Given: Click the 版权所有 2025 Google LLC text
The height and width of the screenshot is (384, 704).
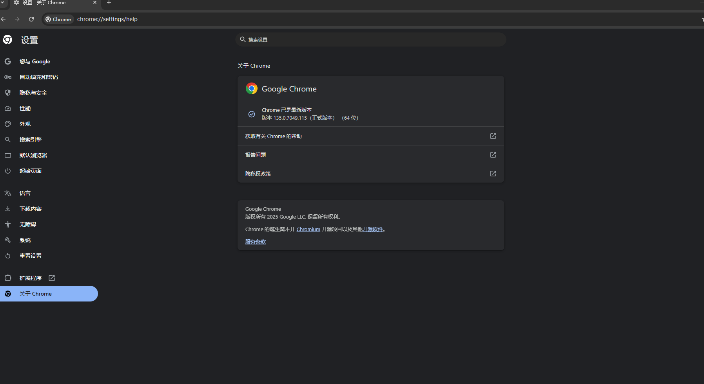Looking at the screenshot, I should pyautogui.click(x=293, y=217).
